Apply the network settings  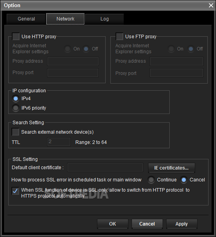click(x=182, y=224)
